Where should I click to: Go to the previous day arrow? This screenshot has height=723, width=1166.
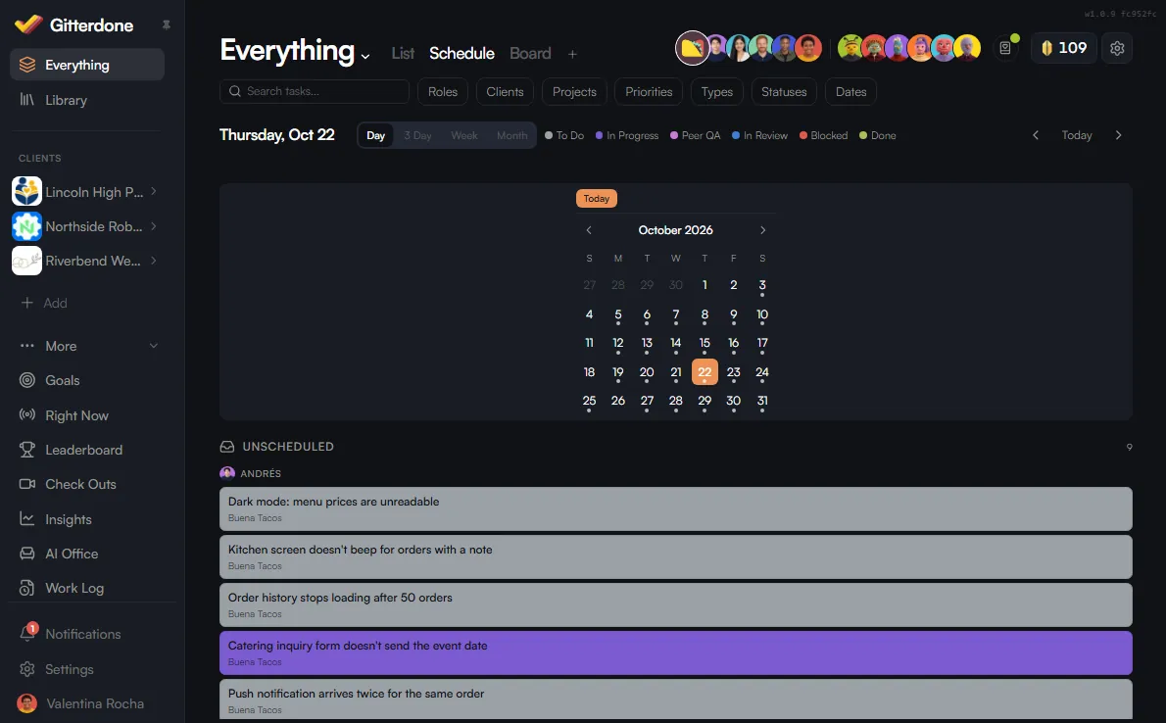pyautogui.click(x=1035, y=135)
